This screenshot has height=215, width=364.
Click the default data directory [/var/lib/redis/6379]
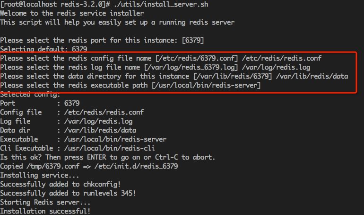[x=233, y=76]
